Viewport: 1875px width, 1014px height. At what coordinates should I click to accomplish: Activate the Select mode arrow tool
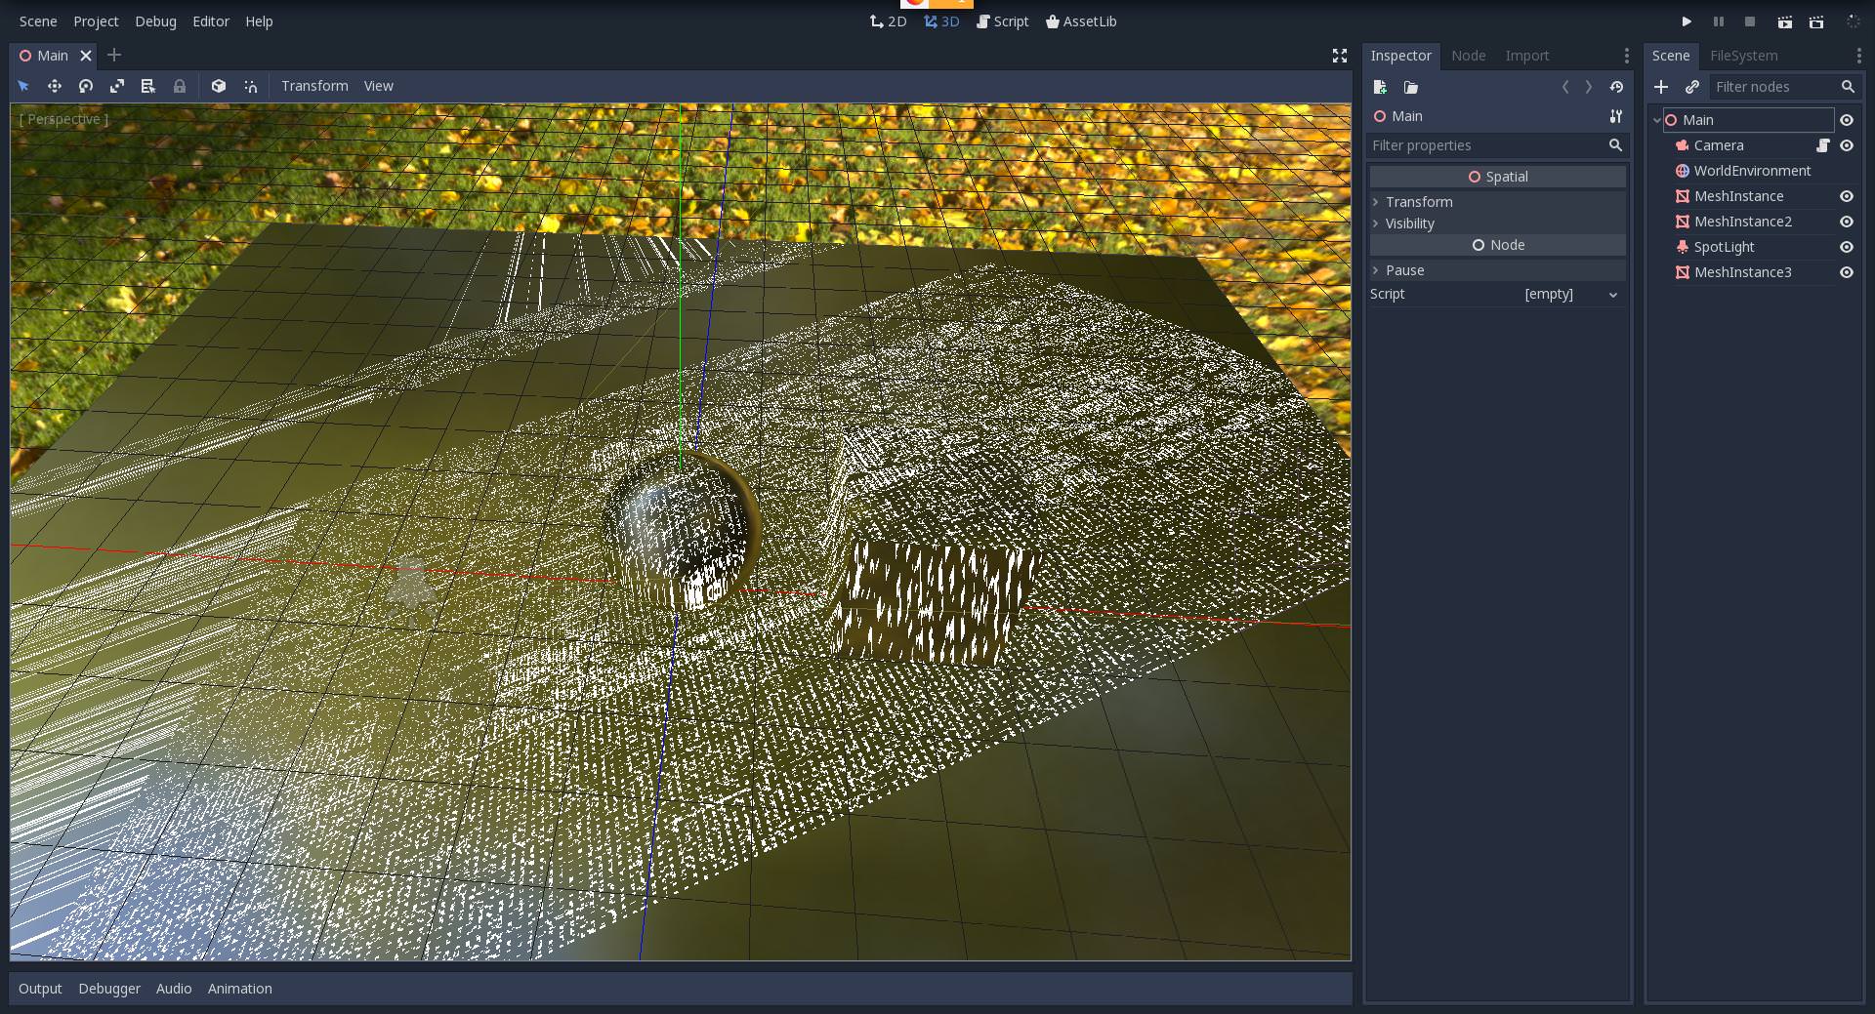[x=23, y=86]
